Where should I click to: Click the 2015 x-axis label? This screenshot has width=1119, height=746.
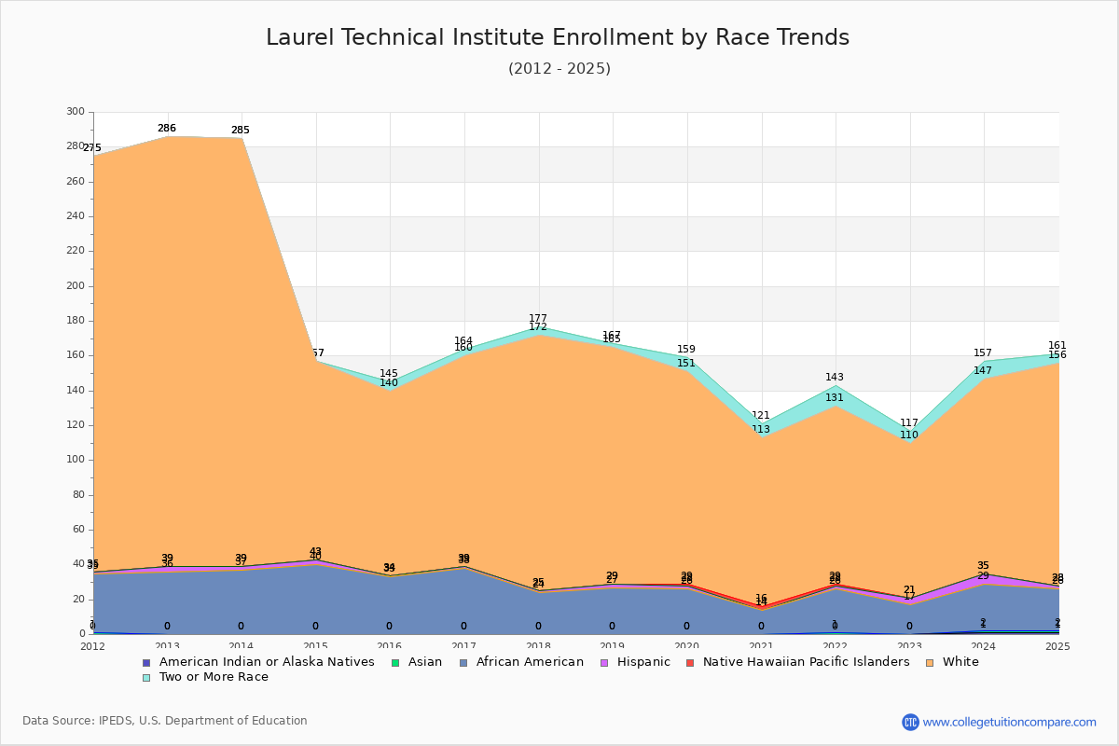click(x=315, y=646)
